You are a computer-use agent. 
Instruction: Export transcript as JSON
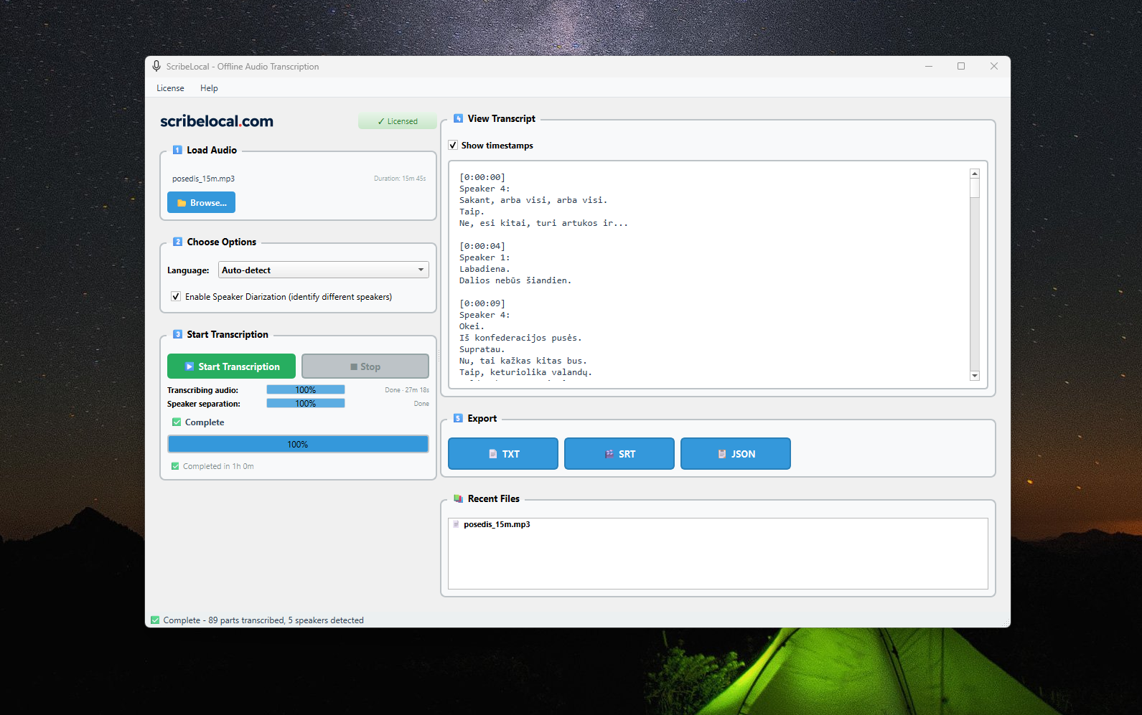(x=736, y=453)
